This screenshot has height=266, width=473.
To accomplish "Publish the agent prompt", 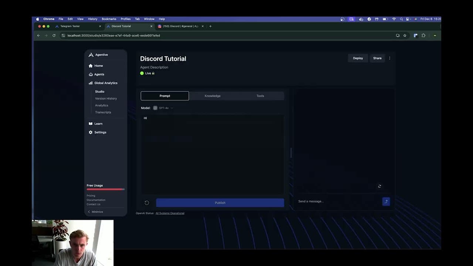I will point(220,203).
